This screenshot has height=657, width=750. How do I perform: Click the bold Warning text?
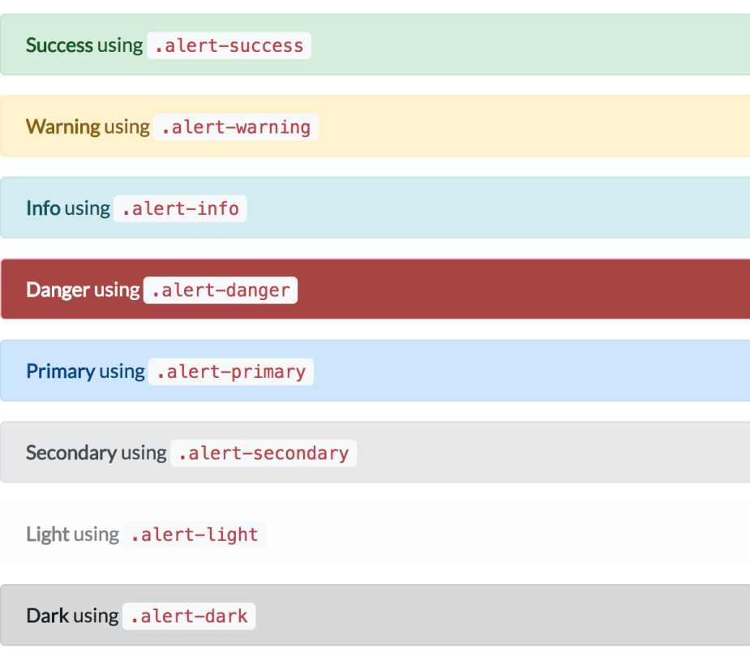tap(63, 127)
